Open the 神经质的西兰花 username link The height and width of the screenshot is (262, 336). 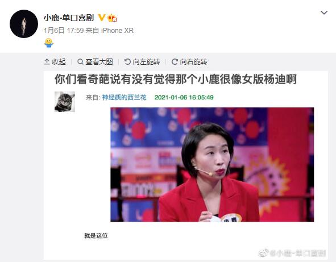pyautogui.click(x=125, y=98)
